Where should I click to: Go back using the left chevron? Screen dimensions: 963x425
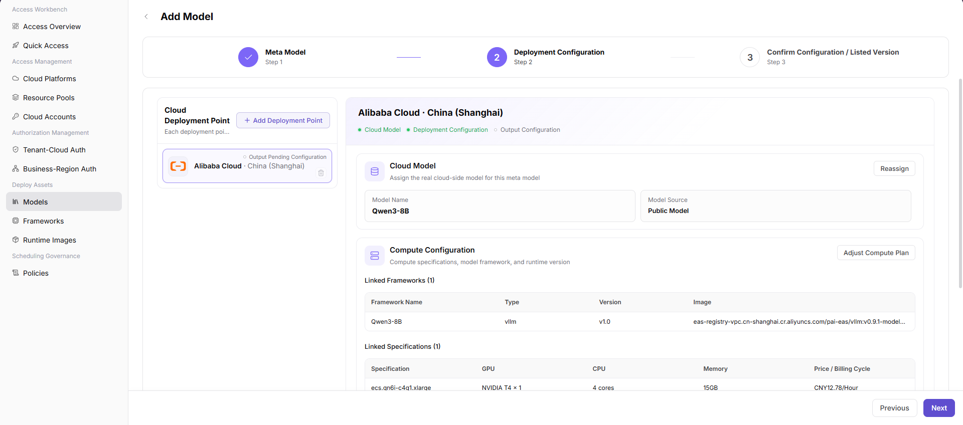click(x=146, y=17)
